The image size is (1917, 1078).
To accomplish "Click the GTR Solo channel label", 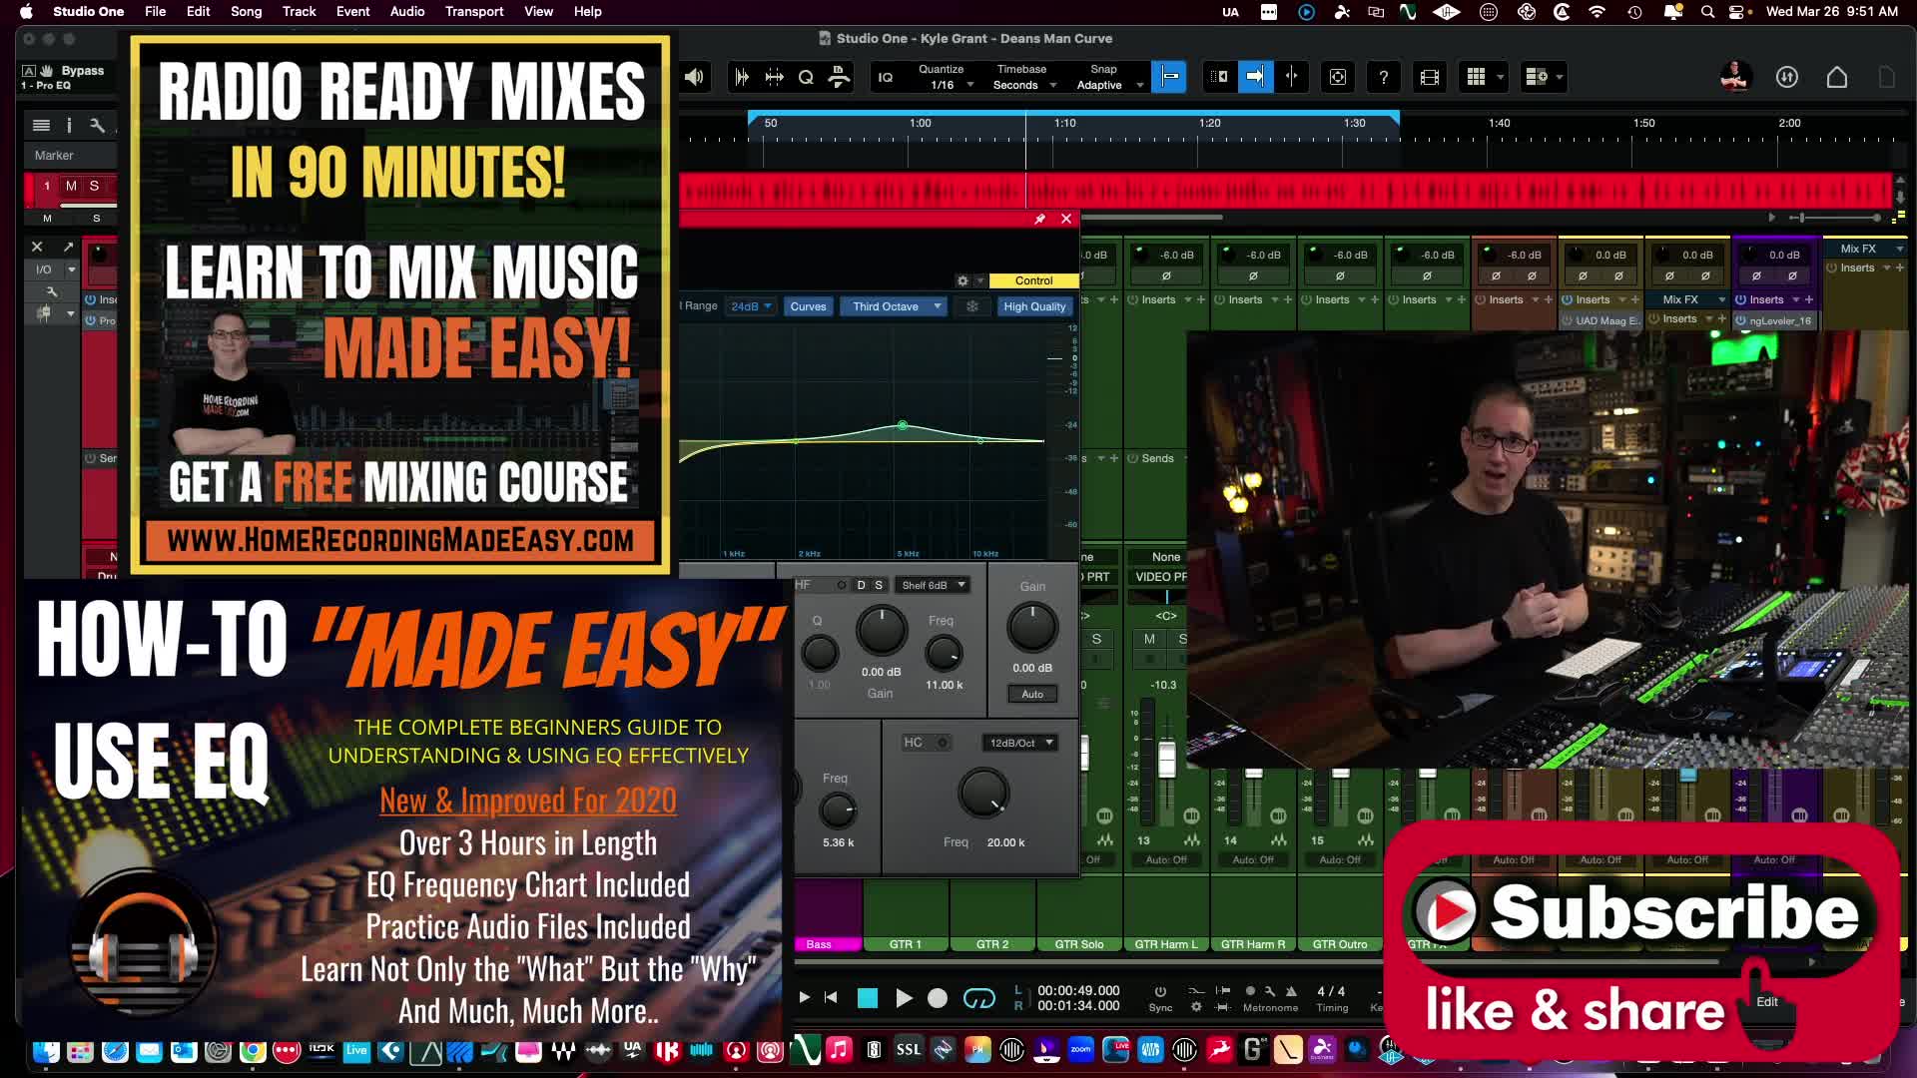I will (1078, 944).
